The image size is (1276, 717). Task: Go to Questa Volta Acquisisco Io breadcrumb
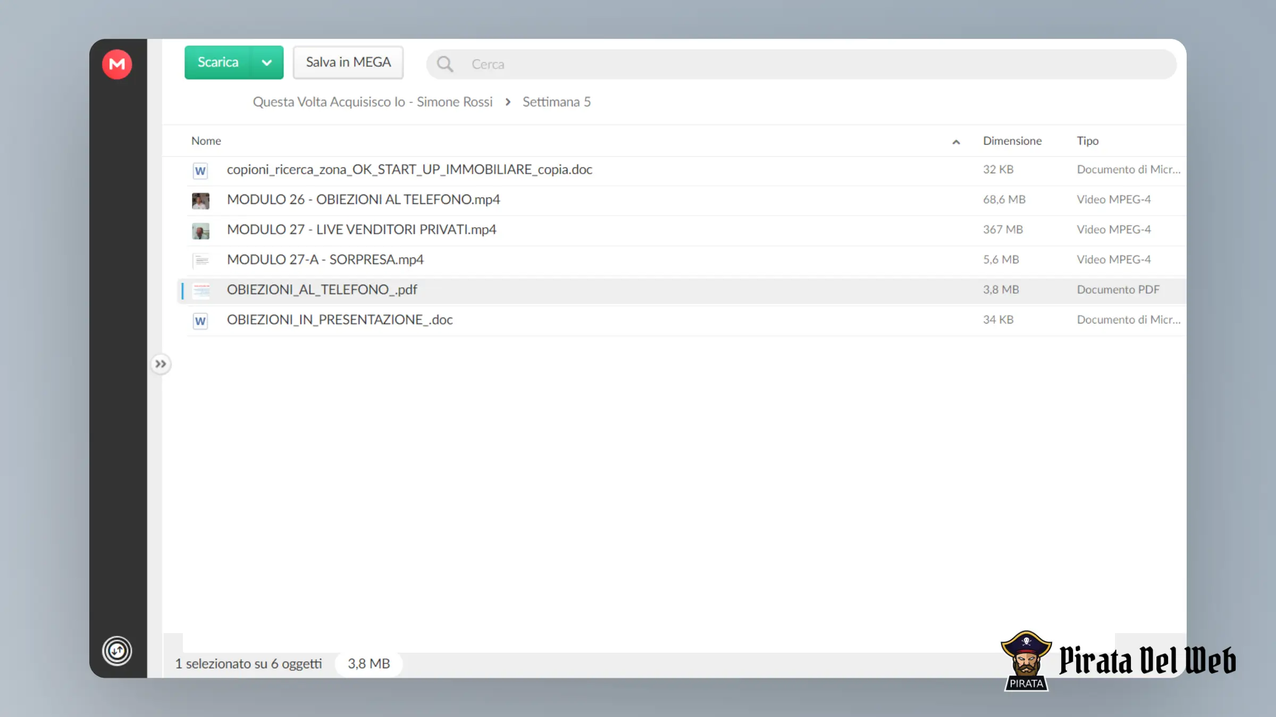[373, 102]
